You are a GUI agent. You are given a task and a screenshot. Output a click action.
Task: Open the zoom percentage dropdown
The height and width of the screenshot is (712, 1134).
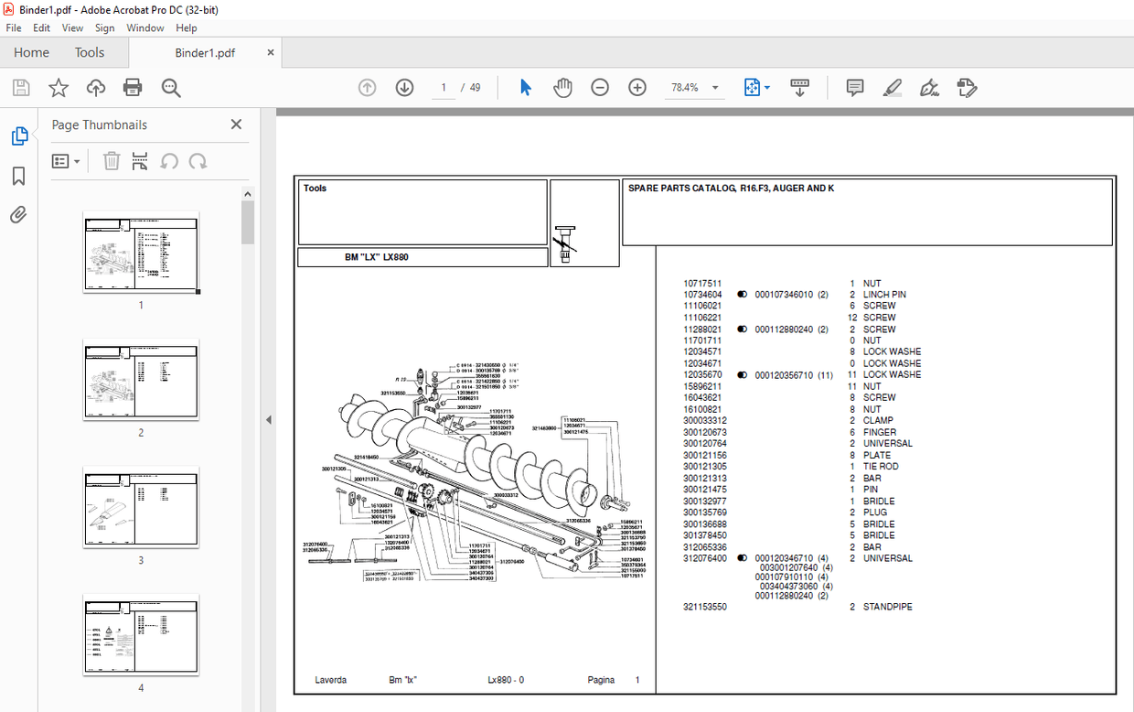coord(714,87)
